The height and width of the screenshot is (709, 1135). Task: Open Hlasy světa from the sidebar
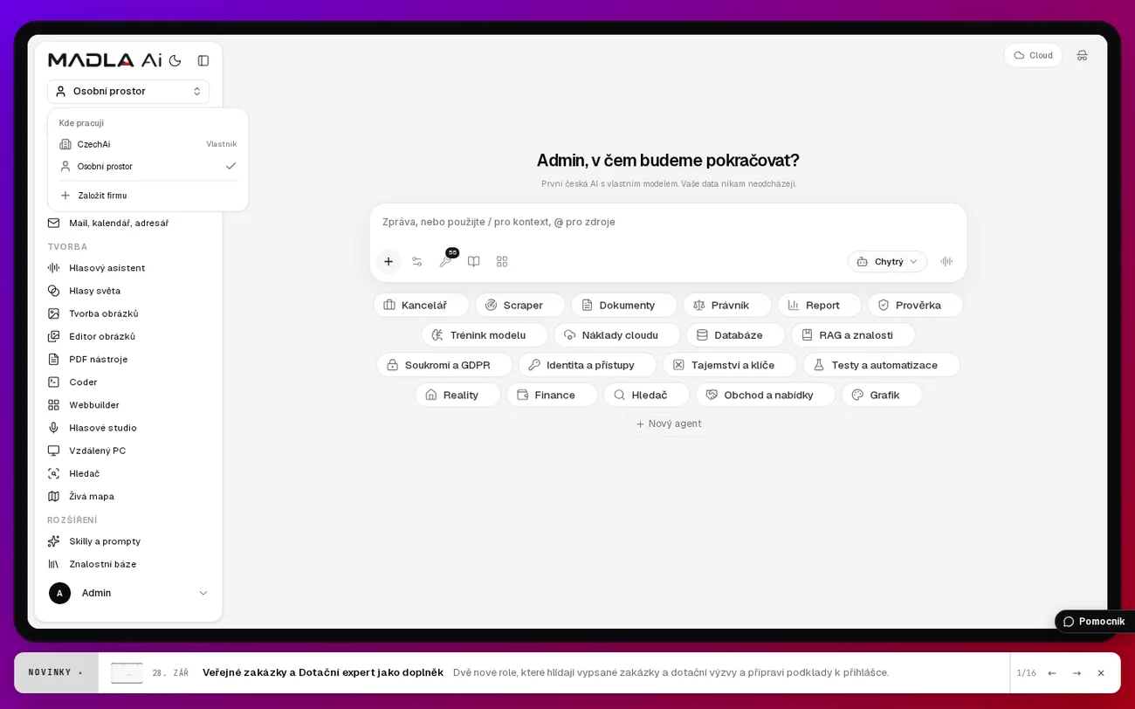click(128, 291)
